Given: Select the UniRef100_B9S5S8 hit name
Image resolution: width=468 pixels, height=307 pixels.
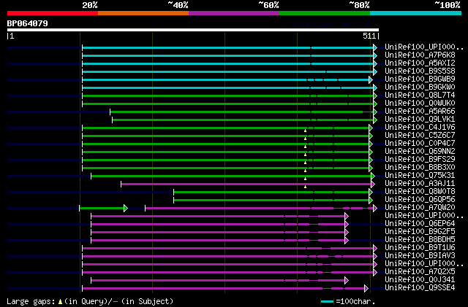Looking at the screenshot, I should point(420,71).
